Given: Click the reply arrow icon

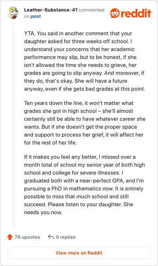Looking at the screenshot, I should (x=51, y=237).
